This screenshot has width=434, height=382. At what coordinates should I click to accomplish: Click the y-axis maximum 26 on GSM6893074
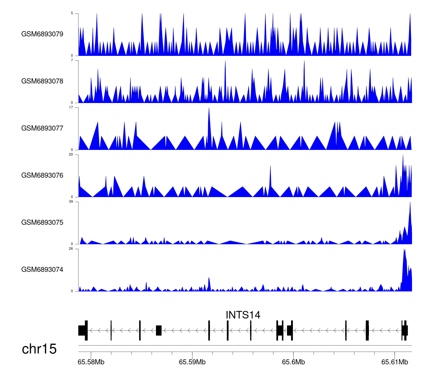click(71, 249)
